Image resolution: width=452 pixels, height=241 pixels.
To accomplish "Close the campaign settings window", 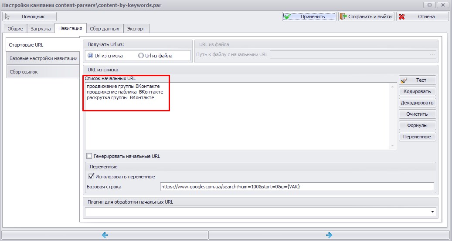I will [x=442, y=5].
